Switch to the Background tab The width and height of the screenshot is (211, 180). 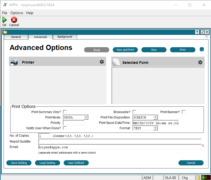[x=65, y=37]
